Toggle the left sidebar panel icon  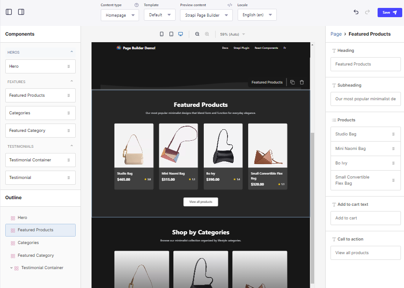pyautogui.click(x=9, y=12)
